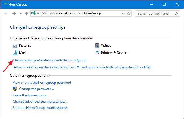This screenshot has width=184, height=119.
Task: Select Leave the homegroup link
Action: click(30, 95)
